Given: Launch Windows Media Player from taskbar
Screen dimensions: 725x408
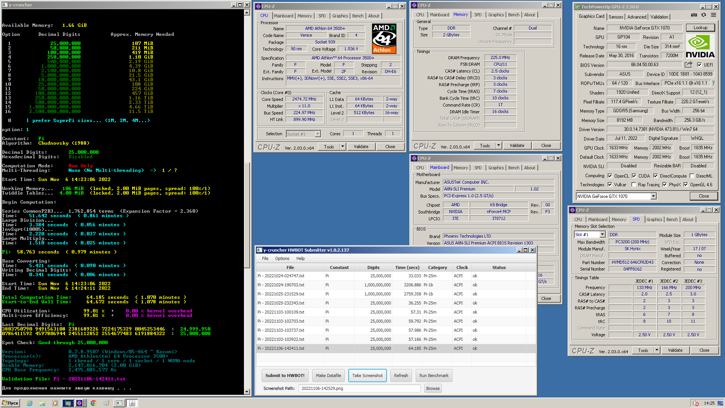Looking at the screenshot, I should (55, 403).
